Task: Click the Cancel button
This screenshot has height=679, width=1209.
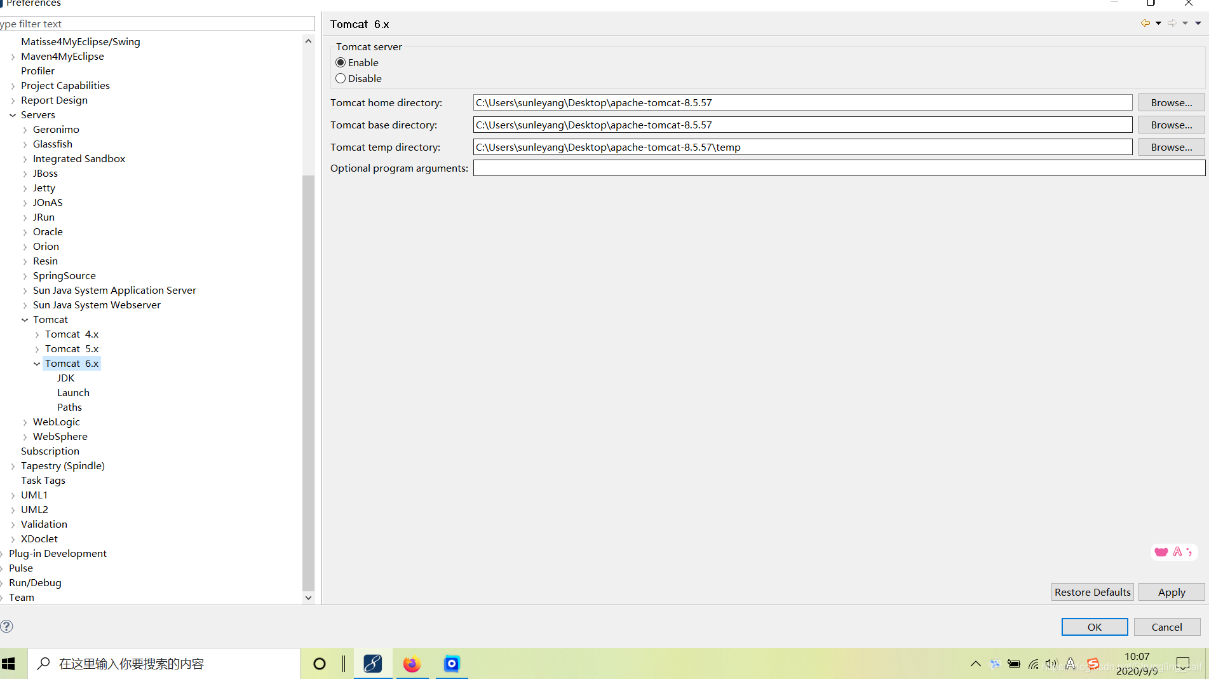Action: pyautogui.click(x=1167, y=627)
